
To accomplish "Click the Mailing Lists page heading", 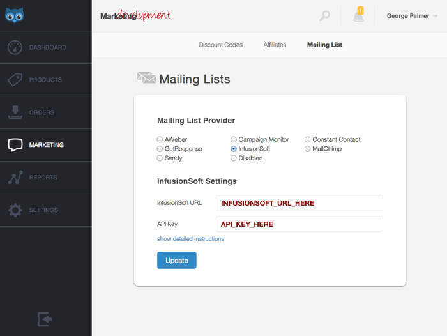I will 194,79.
